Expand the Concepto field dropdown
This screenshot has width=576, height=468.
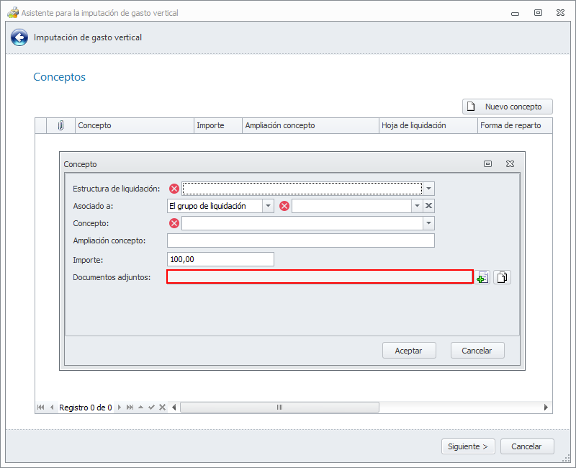(428, 223)
